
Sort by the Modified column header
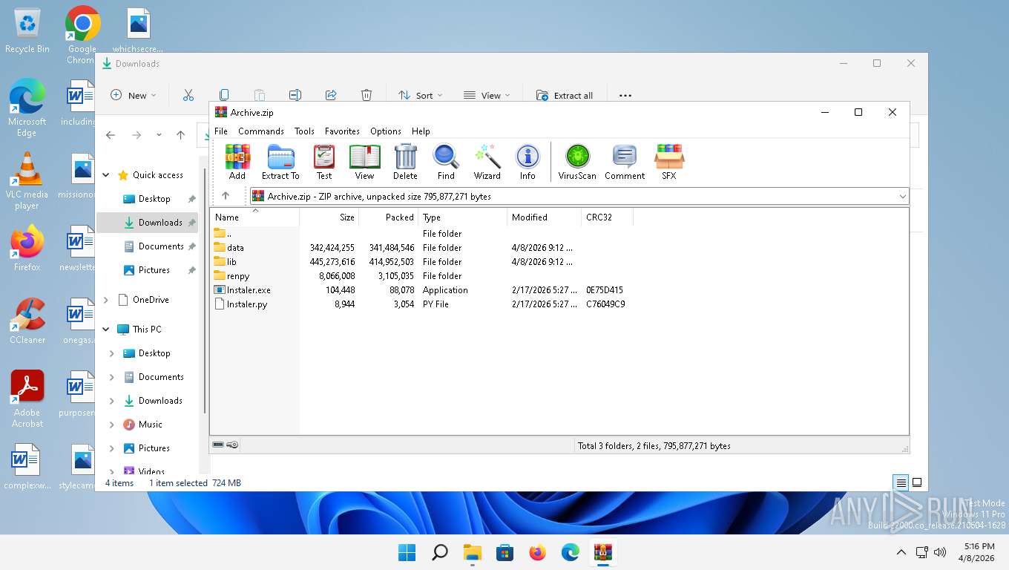(545, 217)
